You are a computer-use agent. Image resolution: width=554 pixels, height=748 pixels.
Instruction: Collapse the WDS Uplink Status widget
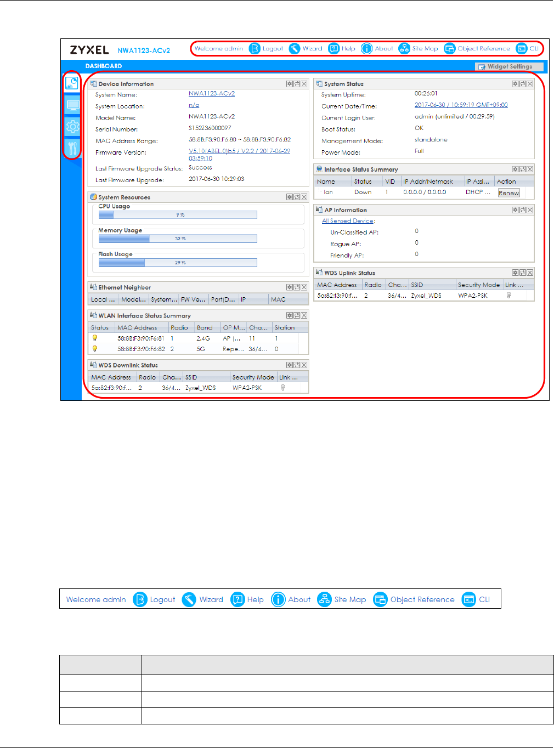point(516,273)
